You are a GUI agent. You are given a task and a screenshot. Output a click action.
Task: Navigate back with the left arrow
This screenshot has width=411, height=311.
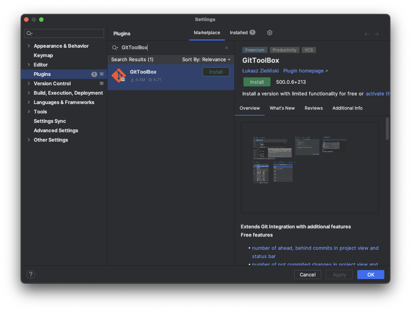point(366,34)
